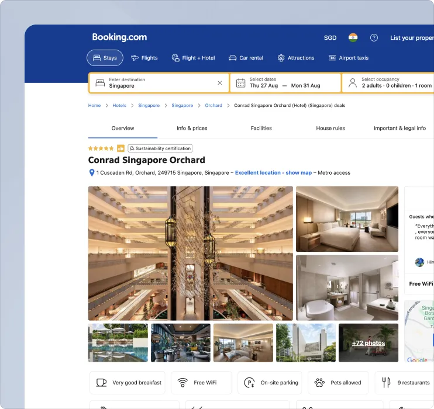Viewport: 434px width, 409px height.
Task: Click the parking P icon
Action: [249, 383]
